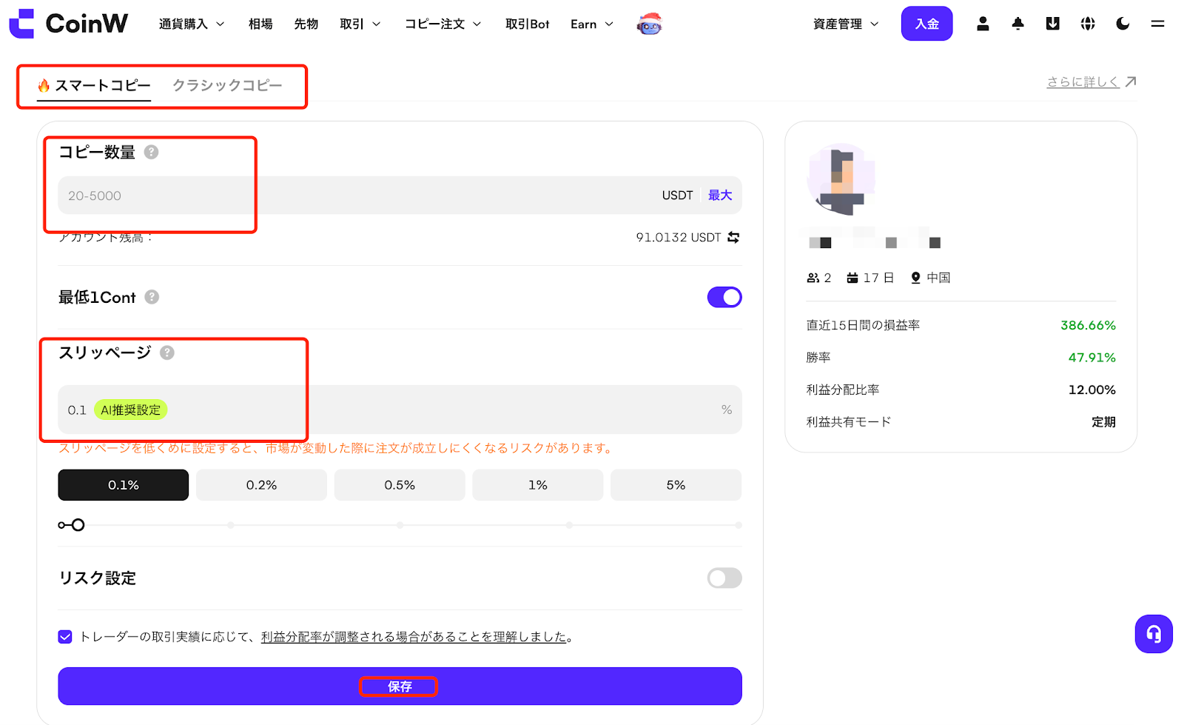Uncheck the profit-share agreement checkbox
1184x725 pixels.
65,637
